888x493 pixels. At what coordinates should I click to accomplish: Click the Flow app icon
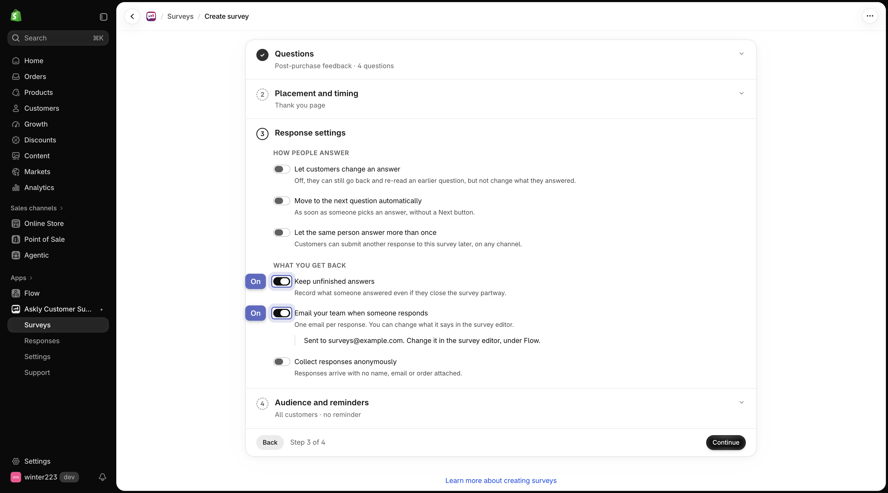point(16,293)
